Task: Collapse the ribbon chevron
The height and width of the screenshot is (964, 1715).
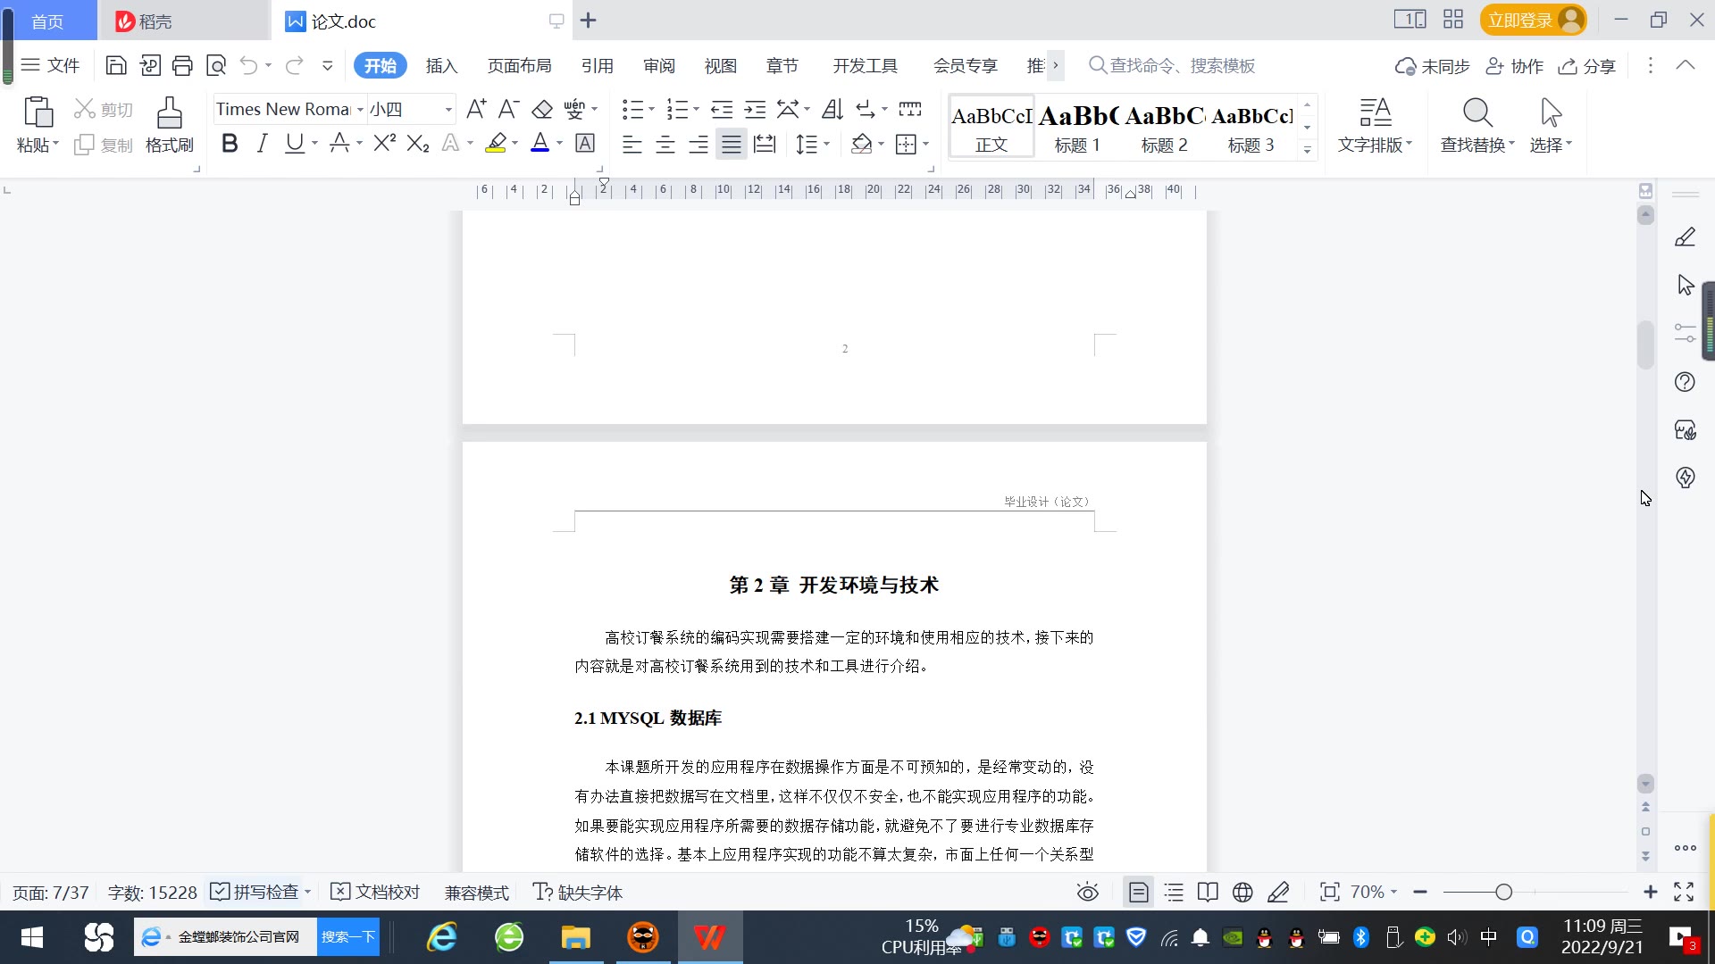Action: 1685,65
